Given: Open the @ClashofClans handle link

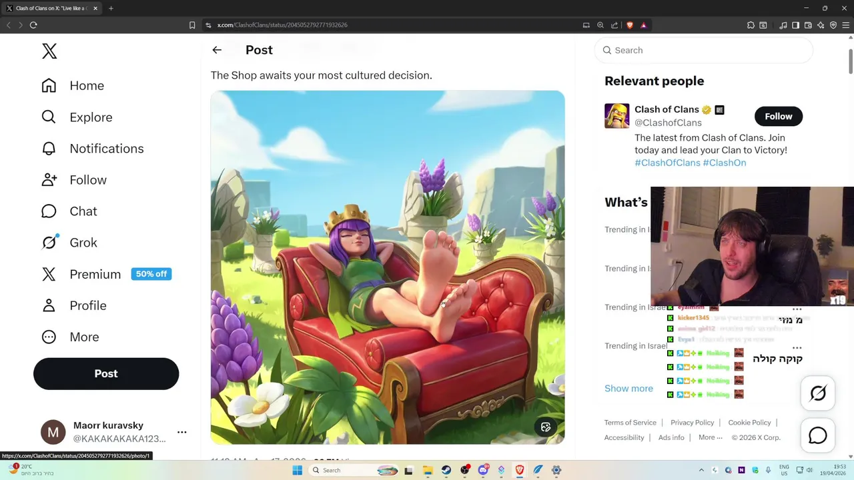Looking at the screenshot, I should tap(668, 123).
